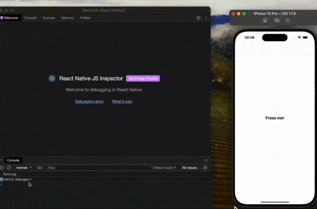
Task: Click the 00:08 time in iPhone status bar
Action: point(249,37)
